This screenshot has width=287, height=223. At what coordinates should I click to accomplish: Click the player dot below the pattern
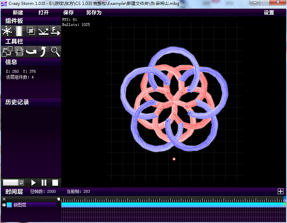(174, 159)
